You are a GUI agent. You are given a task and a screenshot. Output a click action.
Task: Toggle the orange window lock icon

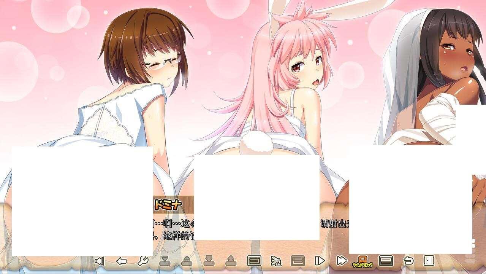363,261
